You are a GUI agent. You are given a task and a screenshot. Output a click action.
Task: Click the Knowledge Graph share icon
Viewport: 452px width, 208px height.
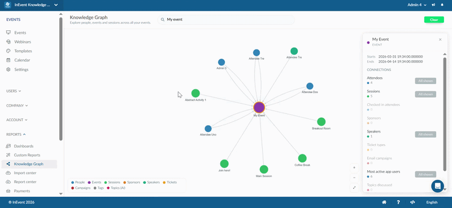click(8, 164)
